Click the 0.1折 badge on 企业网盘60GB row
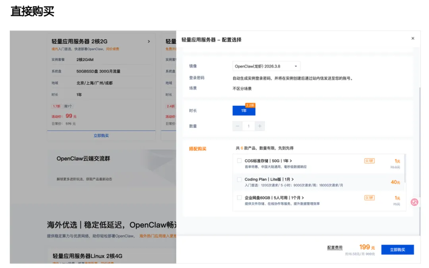429x268 pixels. (x=369, y=198)
